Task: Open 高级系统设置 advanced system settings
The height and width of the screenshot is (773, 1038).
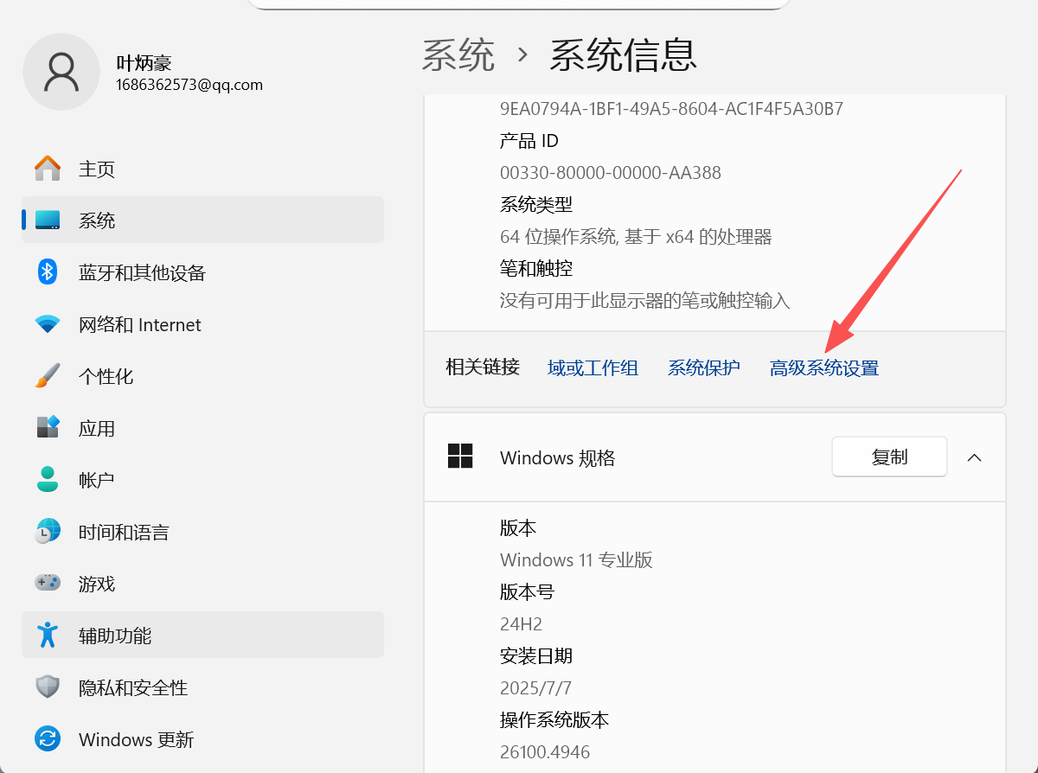Action: [823, 367]
